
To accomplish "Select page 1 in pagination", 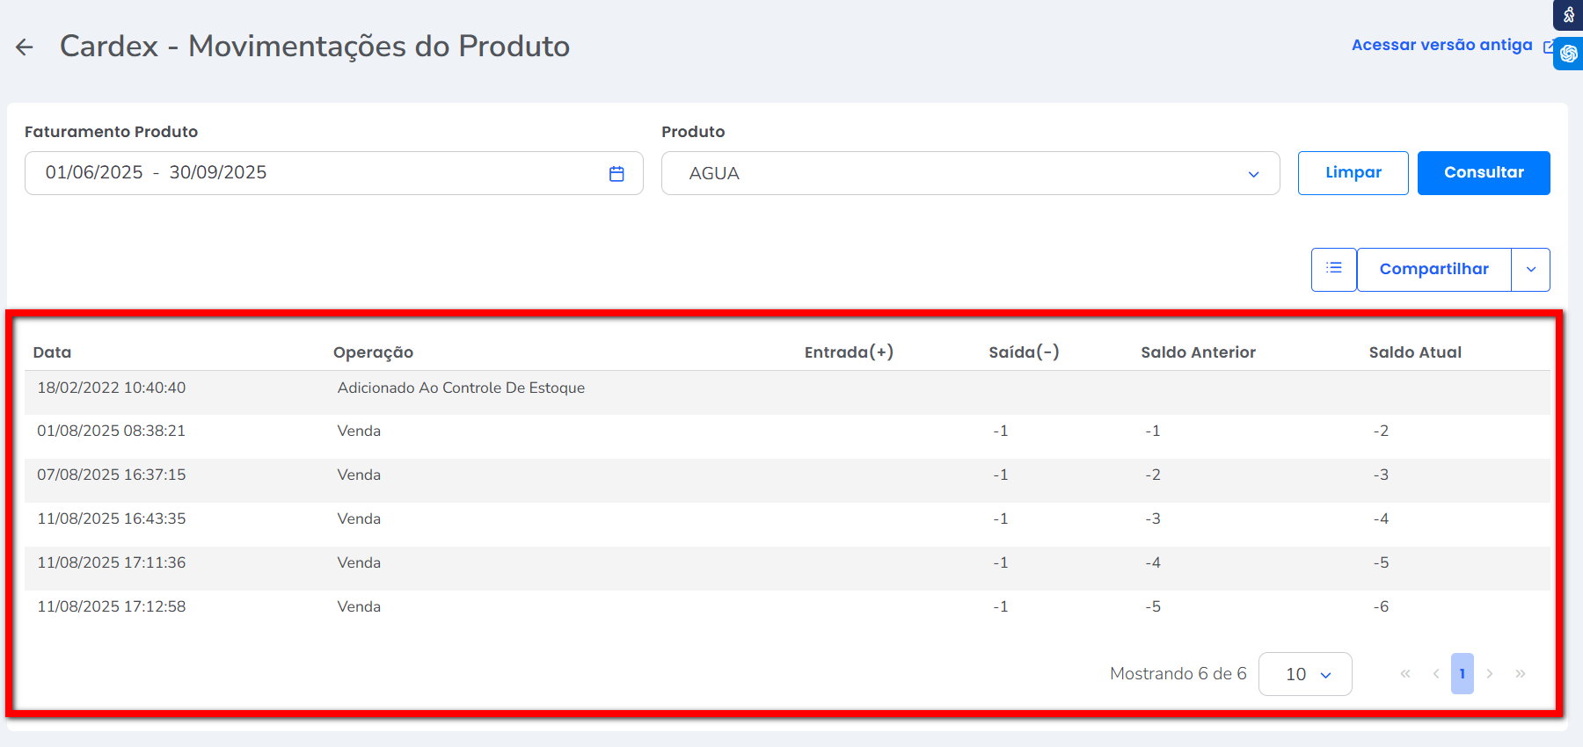I will click(1463, 674).
